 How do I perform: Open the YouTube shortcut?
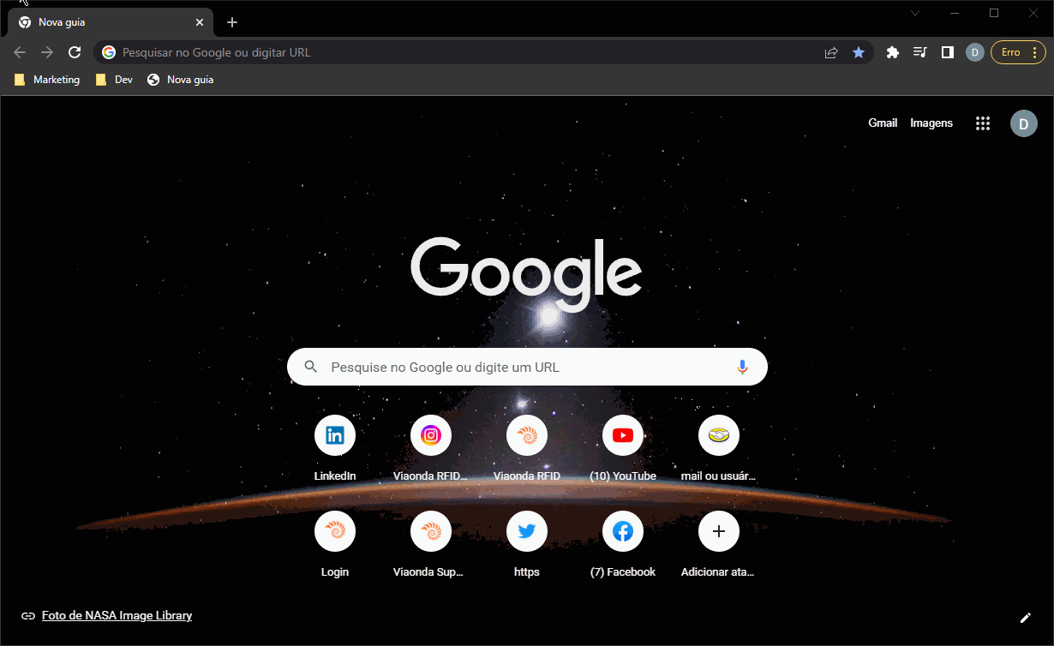coord(623,449)
